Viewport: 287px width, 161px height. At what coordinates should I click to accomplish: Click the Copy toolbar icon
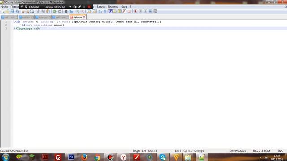(x=43, y=12)
